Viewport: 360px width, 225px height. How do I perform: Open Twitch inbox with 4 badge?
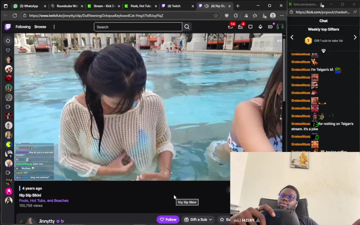(x=240, y=27)
